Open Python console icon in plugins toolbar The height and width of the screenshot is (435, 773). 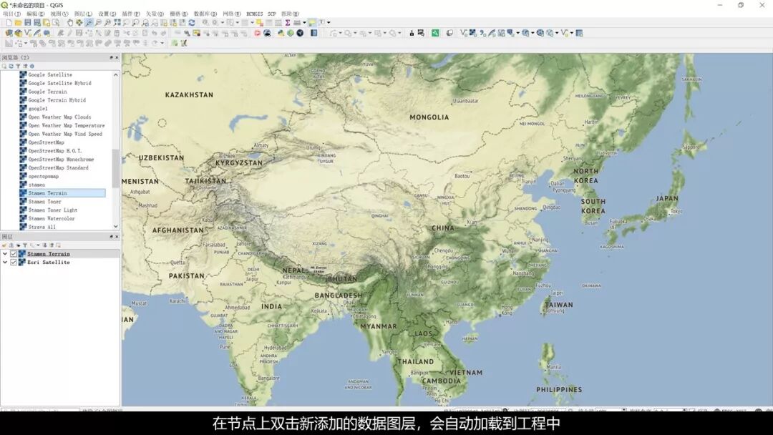(x=281, y=33)
